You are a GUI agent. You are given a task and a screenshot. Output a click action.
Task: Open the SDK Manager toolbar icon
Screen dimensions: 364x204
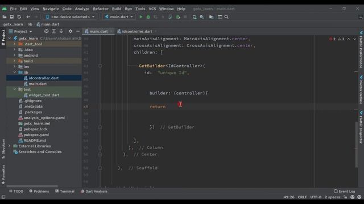pyautogui.click(x=202, y=17)
